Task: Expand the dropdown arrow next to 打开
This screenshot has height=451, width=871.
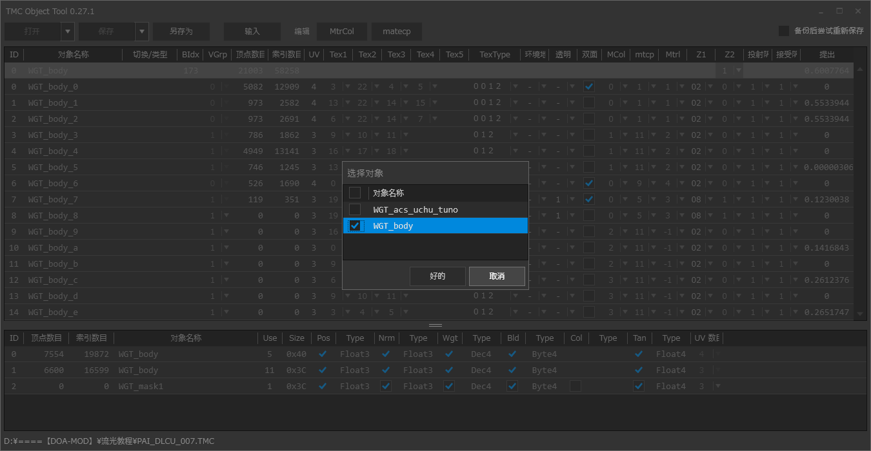Action: click(x=68, y=31)
